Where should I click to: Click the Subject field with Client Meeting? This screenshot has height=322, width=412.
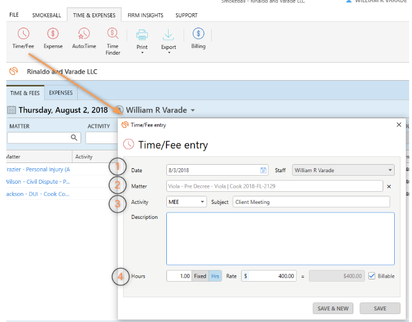[x=311, y=202]
